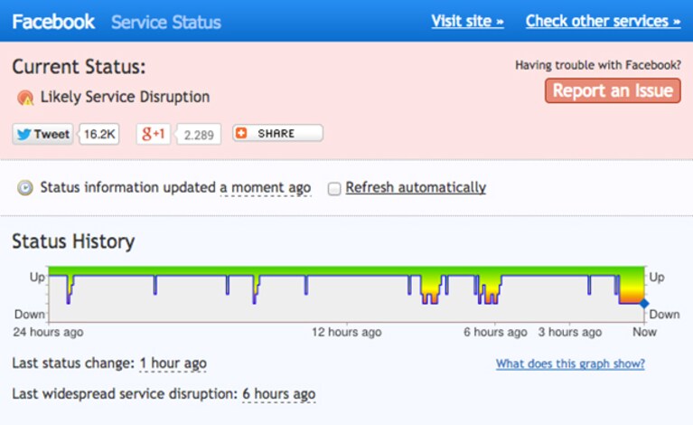Enable the Refresh automatically checkbox
The image size is (693, 425).
(x=334, y=189)
